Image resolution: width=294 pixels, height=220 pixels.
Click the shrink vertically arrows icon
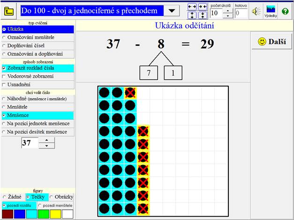[x=203, y=15]
